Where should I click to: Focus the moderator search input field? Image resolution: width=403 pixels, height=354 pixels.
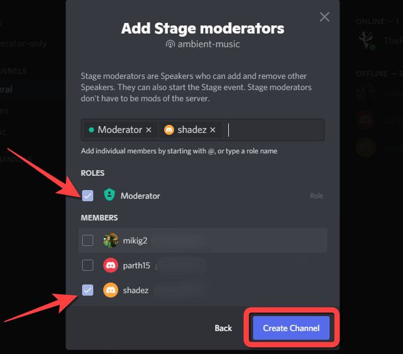pos(274,130)
